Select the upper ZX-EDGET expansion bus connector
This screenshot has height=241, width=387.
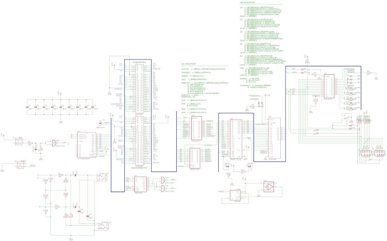coord(139,89)
